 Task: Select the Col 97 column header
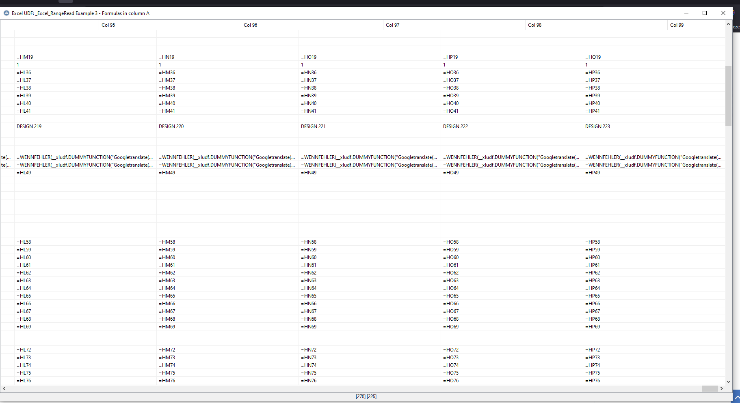pyautogui.click(x=392, y=25)
